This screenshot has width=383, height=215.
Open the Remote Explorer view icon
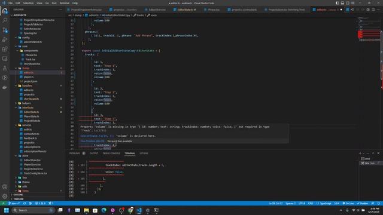pos(5,59)
